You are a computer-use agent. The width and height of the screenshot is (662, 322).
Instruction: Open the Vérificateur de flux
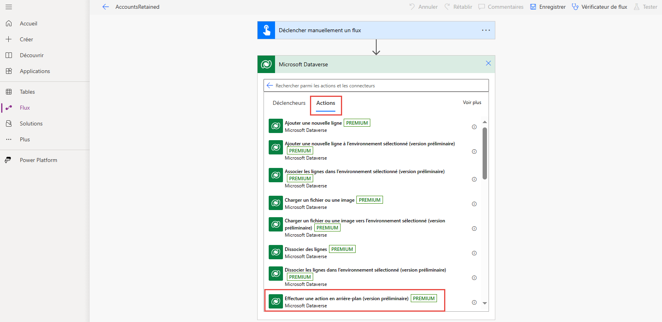(599, 7)
